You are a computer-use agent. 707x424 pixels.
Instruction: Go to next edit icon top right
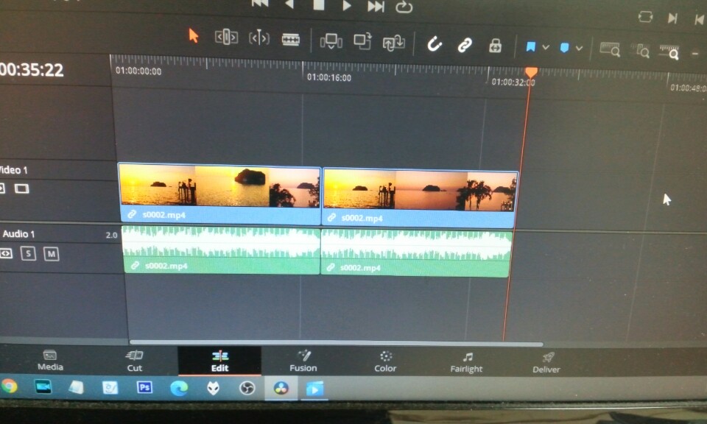tap(672, 18)
